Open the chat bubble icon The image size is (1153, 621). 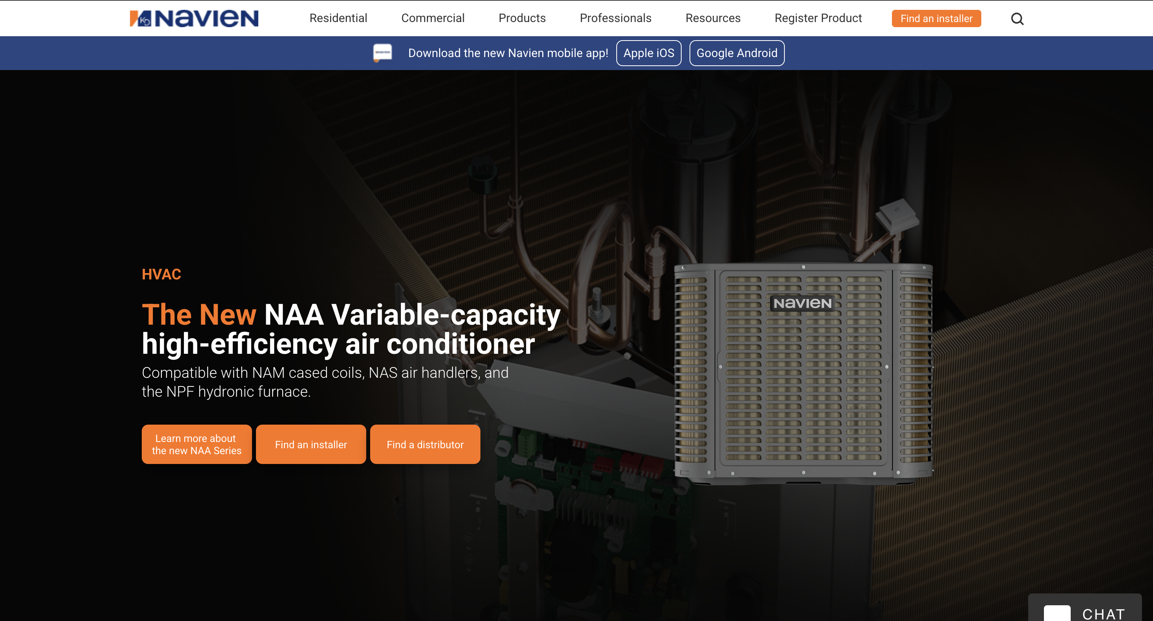click(x=1057, y=612)
